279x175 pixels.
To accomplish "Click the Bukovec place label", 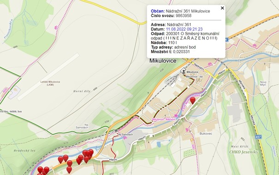I will (x=206, y=134).
